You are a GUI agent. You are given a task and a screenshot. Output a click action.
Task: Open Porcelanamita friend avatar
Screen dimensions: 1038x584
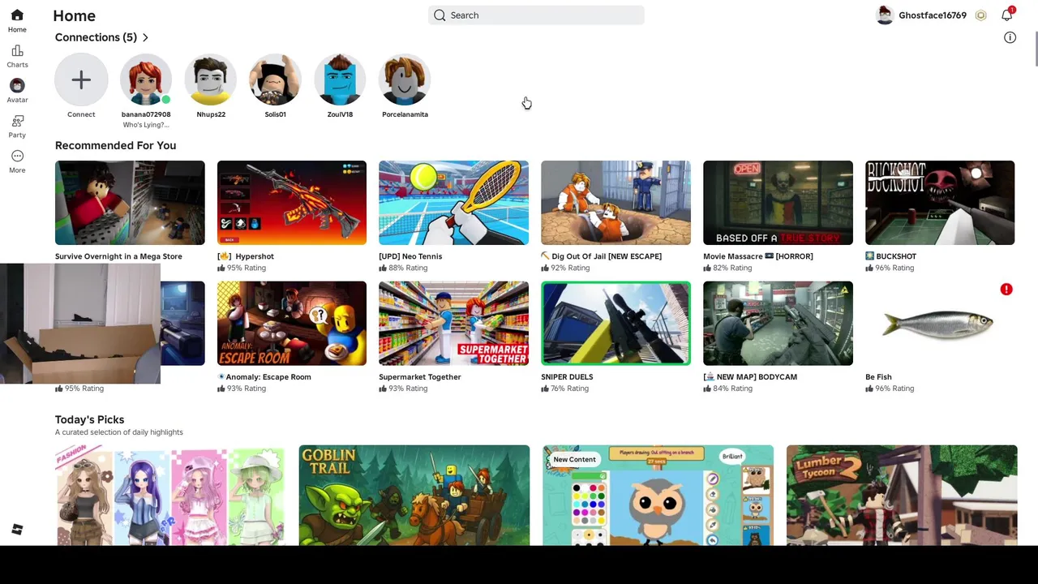coord(405,79)
